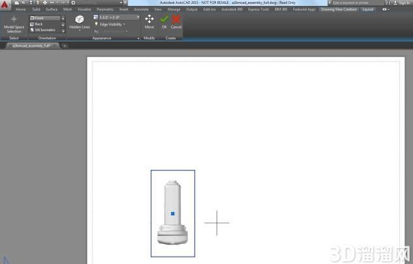The width and height of the screenshot is (413, 264).
Task: Click the Save As icon in quick access toolbar
Action: click(38, 3)
